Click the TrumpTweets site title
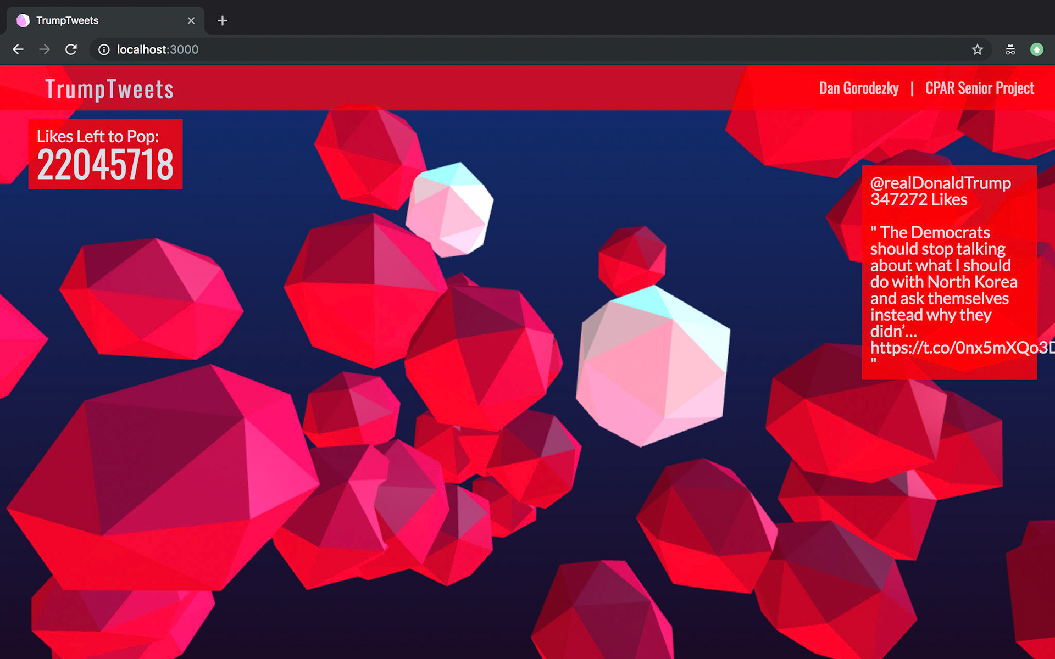 109,89
